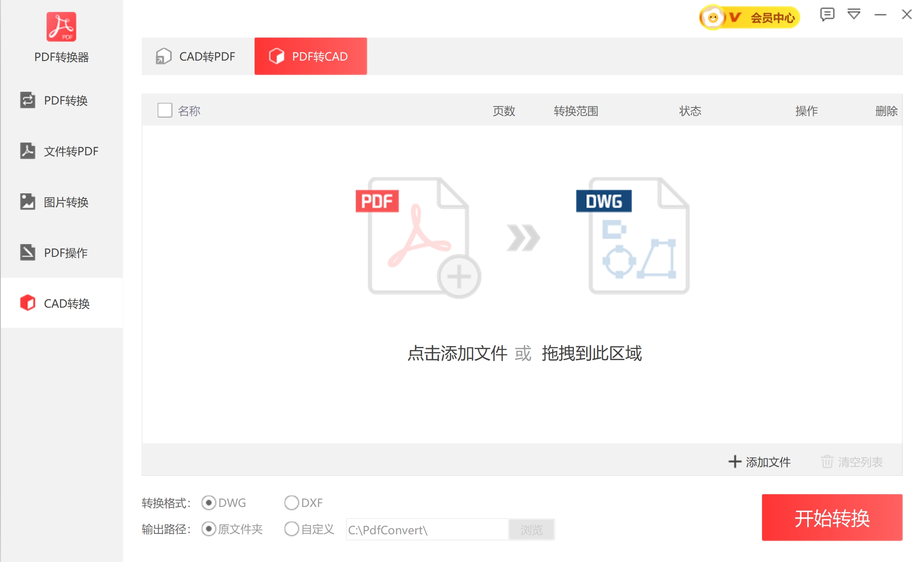Click the 名称 column header
This screenshot has height=562, width=920.
189,111
